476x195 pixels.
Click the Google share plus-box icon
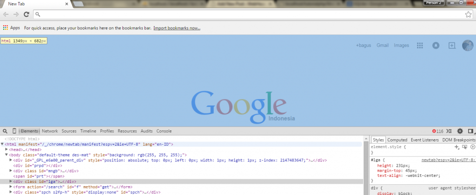click(x=451, y=46)
